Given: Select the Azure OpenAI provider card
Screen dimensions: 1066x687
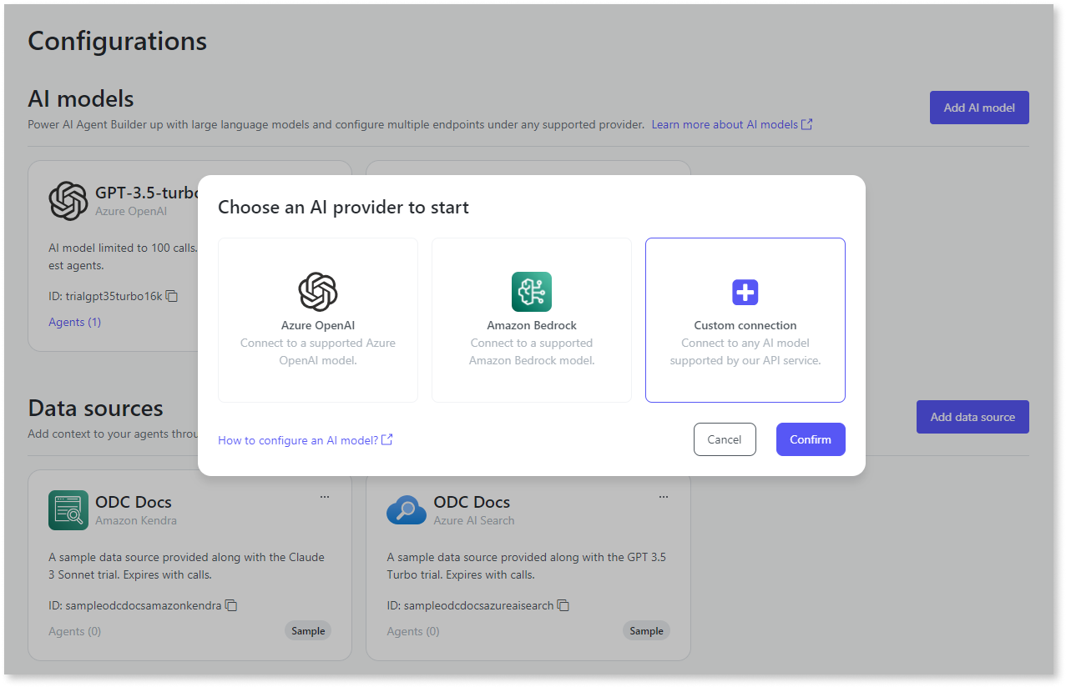Looking at the screenshot, I should point(317,319).
